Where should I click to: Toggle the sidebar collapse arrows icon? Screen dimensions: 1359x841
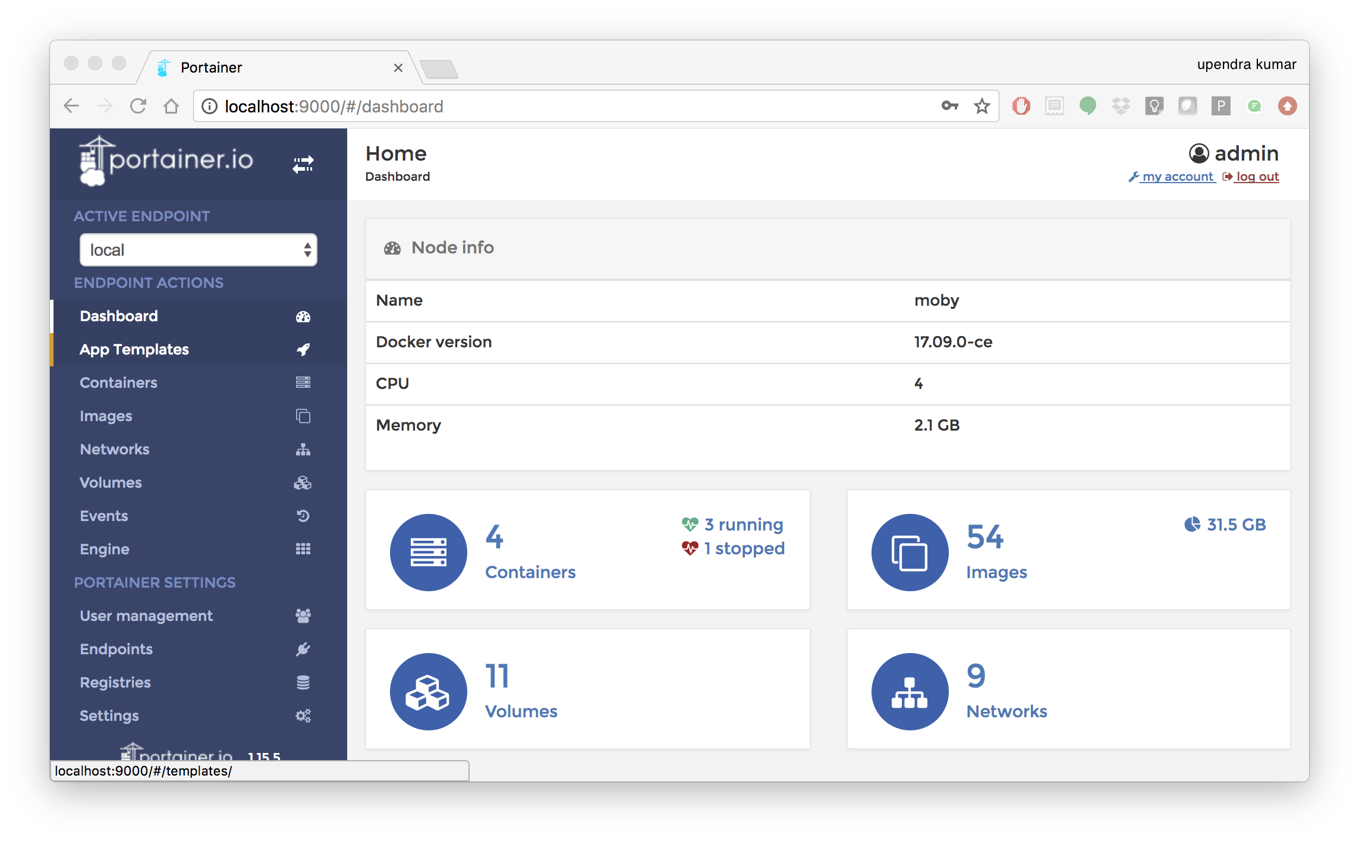pos(303,164)
